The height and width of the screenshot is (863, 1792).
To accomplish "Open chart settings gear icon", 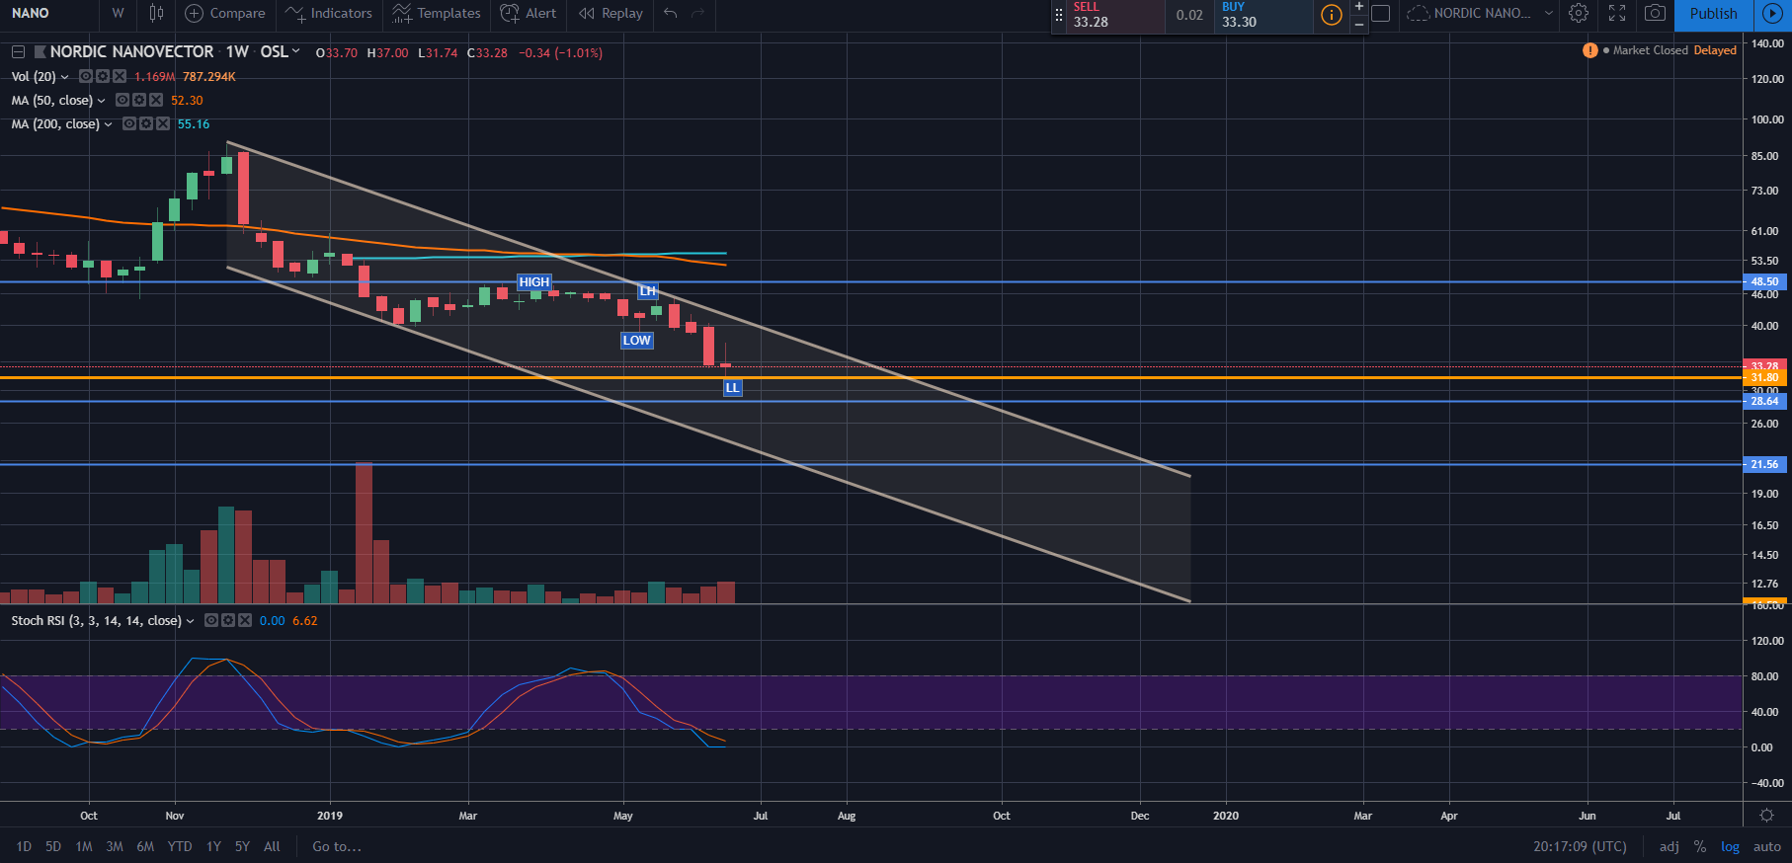I will [1579, 13].
